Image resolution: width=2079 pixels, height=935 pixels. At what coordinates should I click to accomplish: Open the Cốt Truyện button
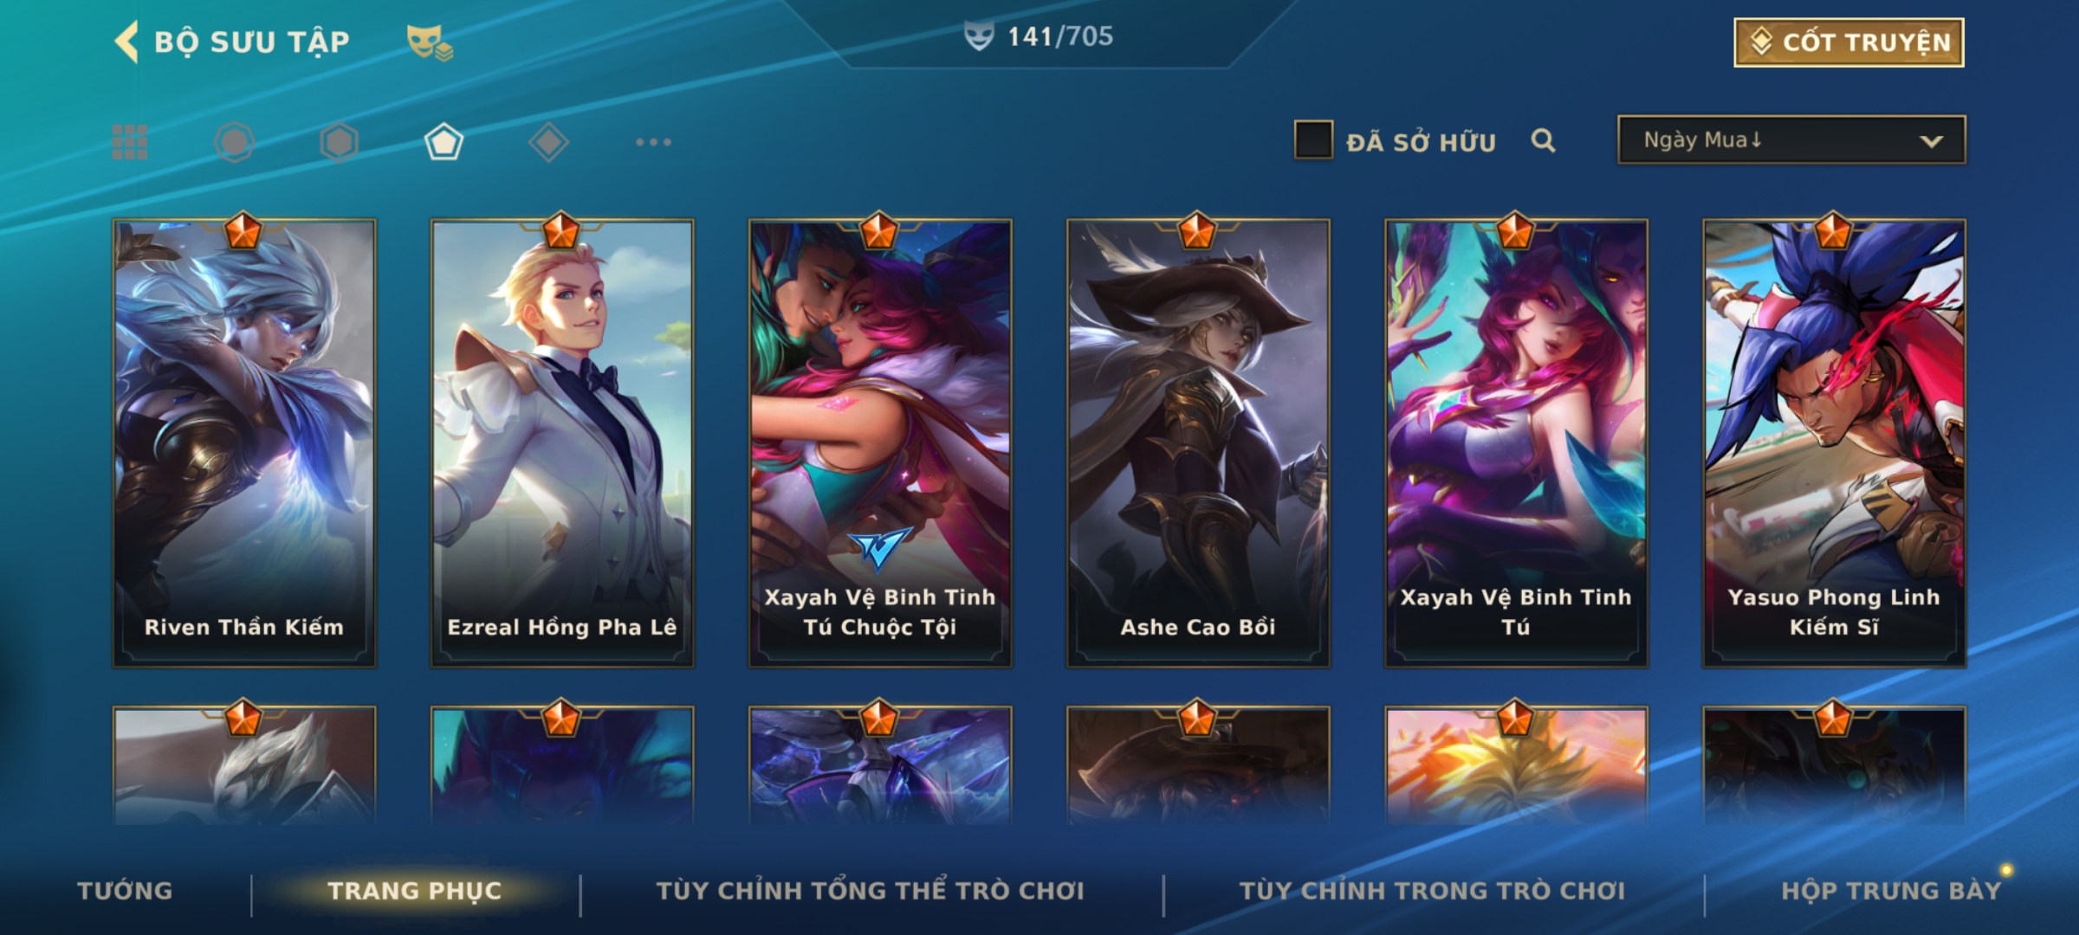[1849, 42]
